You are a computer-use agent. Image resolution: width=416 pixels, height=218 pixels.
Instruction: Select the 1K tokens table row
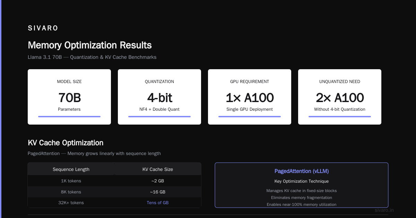tap(114, 181)
